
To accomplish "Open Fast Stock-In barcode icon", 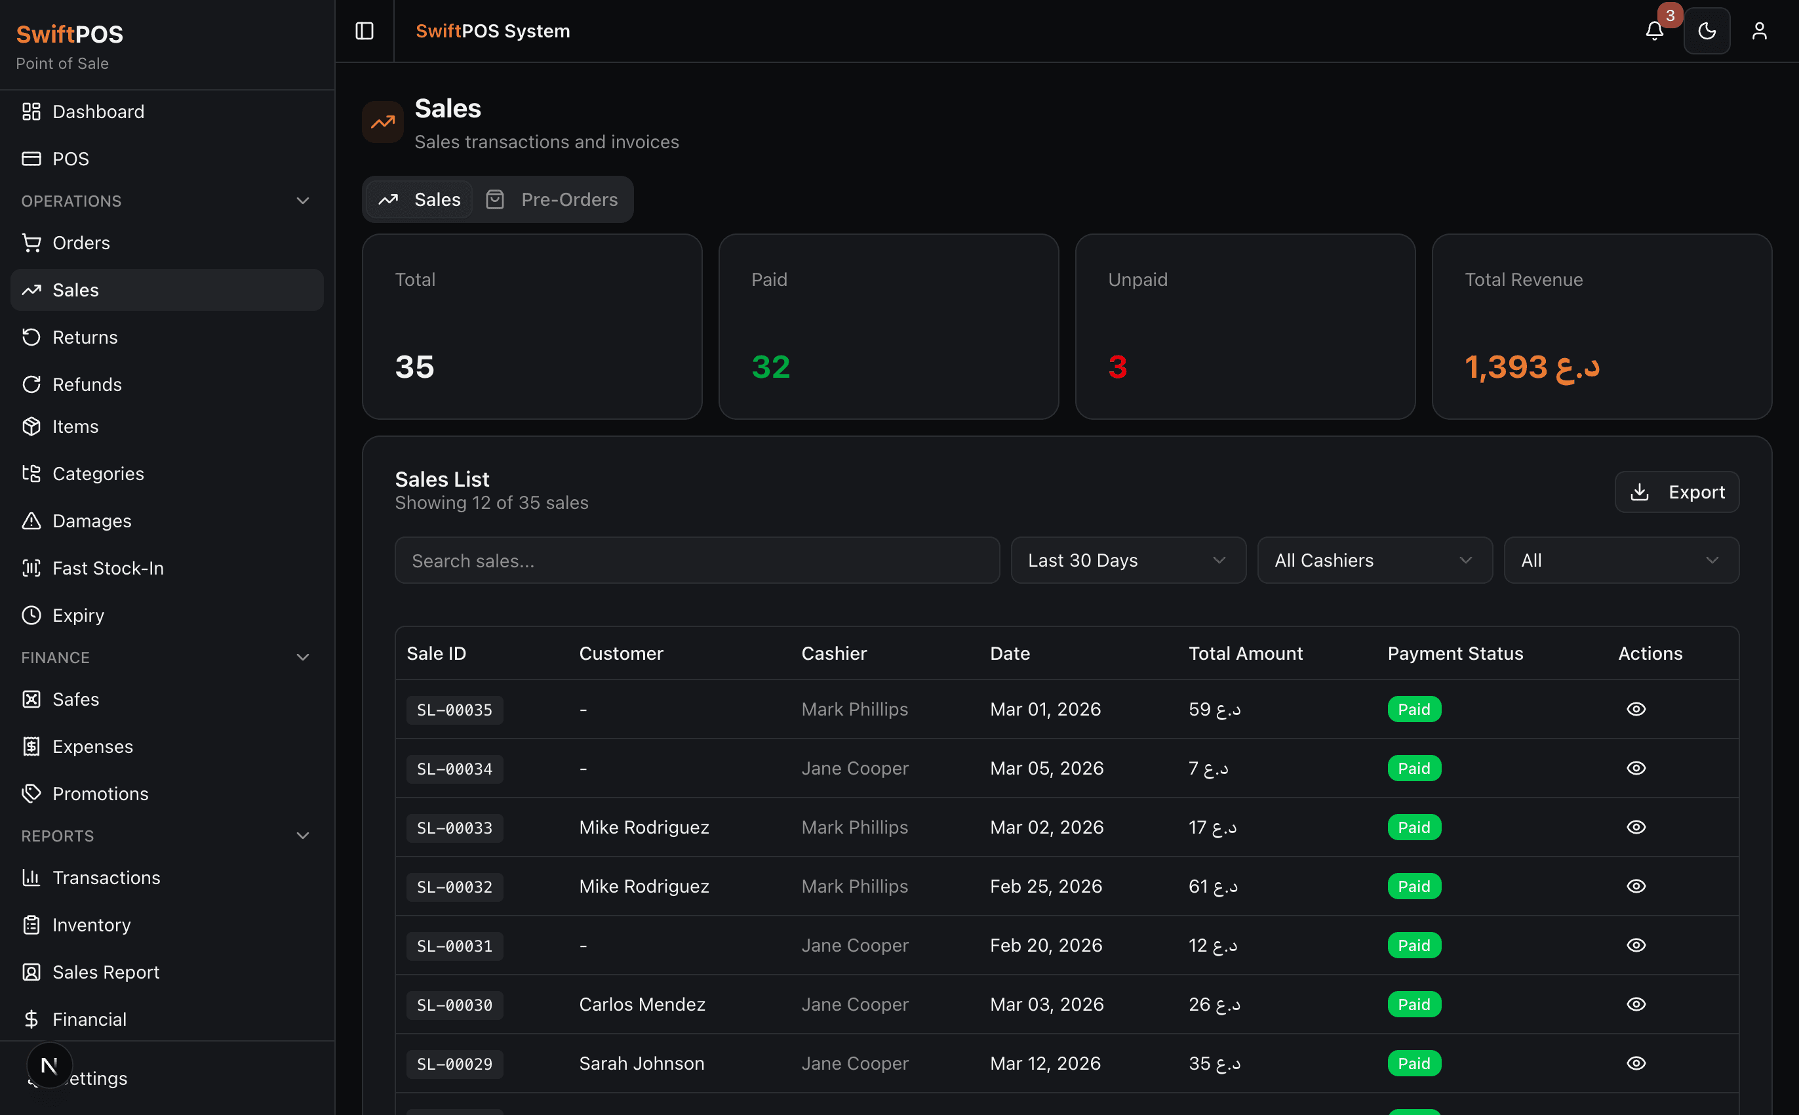I will (x=31, y=568).
